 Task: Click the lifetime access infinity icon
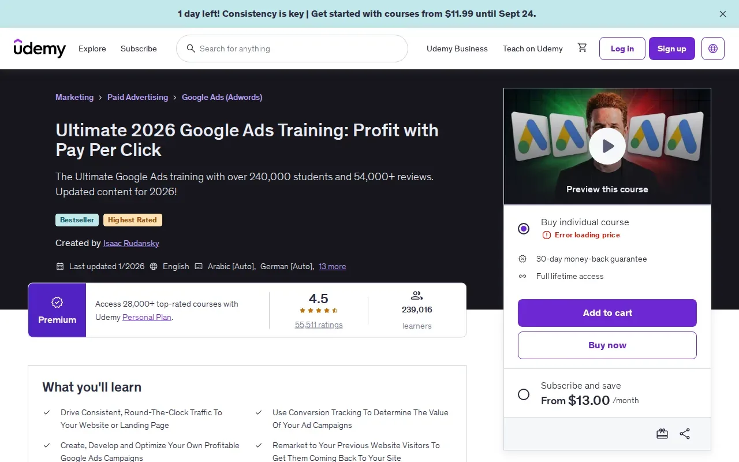coord(522,276)
